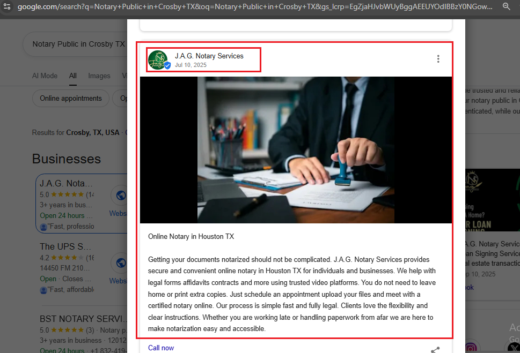Open The UPS Store business listing
This screenshot has width=520, height=353.
pos(65,247)
